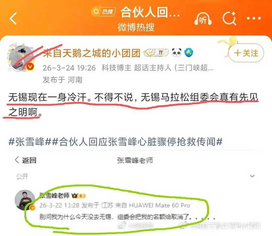
Task: Tap the 合伙人回… title text
Action: click(x=150, y=12)
